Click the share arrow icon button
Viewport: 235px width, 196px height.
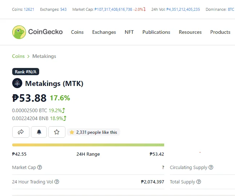tap(21, 132)
